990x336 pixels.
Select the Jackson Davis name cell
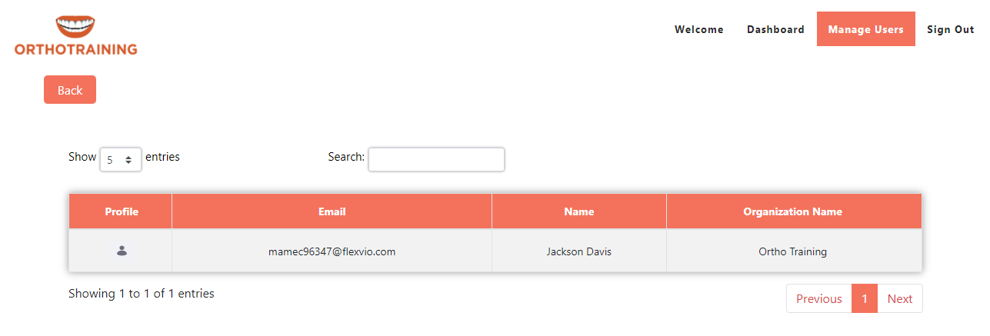[x=578, y=251]
